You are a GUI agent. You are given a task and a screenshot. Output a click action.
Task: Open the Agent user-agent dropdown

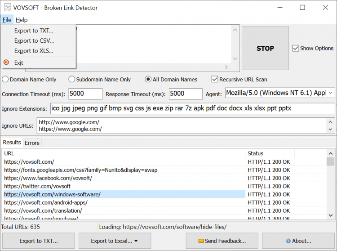330,94
